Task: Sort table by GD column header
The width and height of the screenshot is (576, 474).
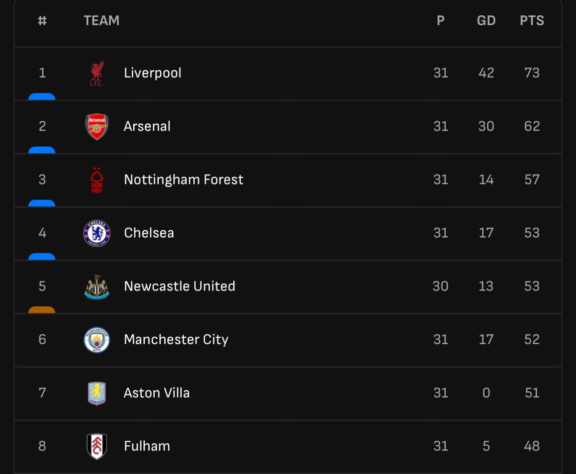Action: (486, 21)
